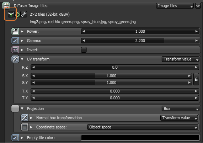Click the Coordinate space pin icon
The image size is (203, 143).
coord(24,127)
